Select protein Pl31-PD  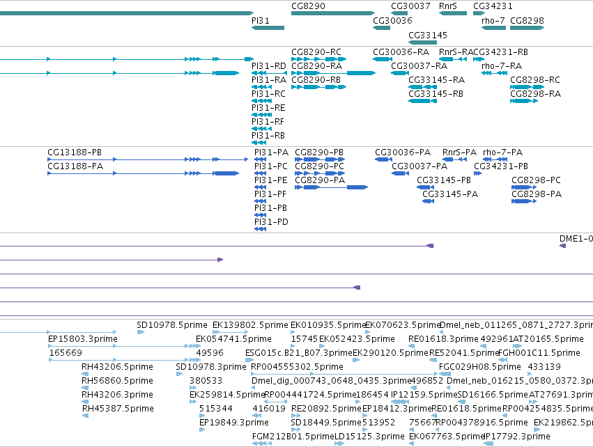260,229
